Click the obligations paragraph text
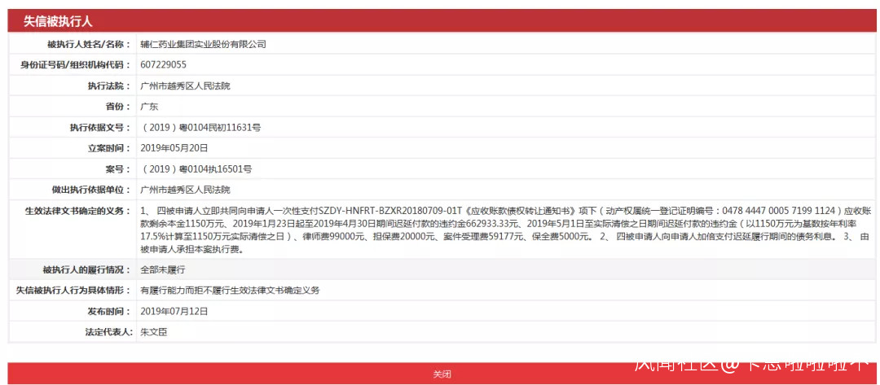880x385 pixels. pos(504,230)
